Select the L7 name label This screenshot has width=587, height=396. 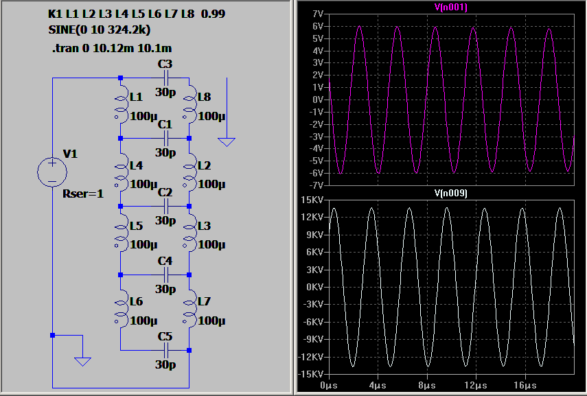click(205, 302)
